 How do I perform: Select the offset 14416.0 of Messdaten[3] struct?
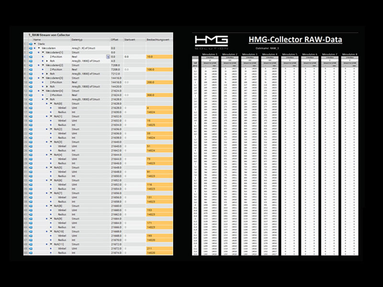(x=117, y=78)
